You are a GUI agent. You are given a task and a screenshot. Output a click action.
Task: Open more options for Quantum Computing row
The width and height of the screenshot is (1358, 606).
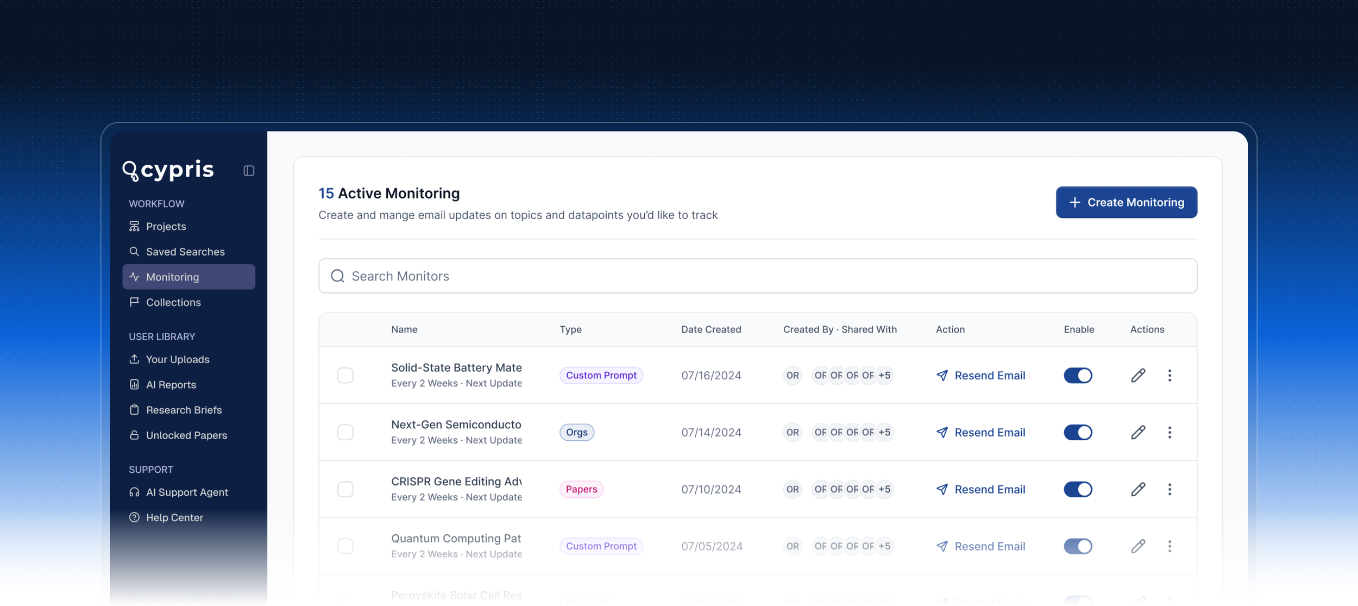[x=1170, y=546]
